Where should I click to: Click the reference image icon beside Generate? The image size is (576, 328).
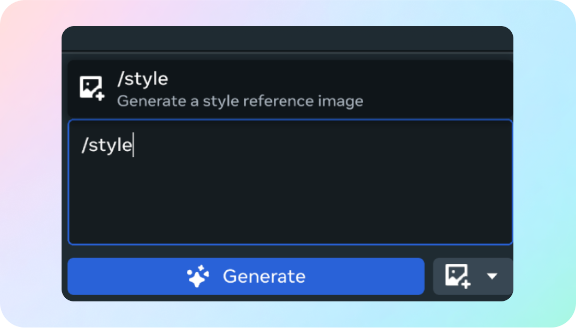coord(458,276)
